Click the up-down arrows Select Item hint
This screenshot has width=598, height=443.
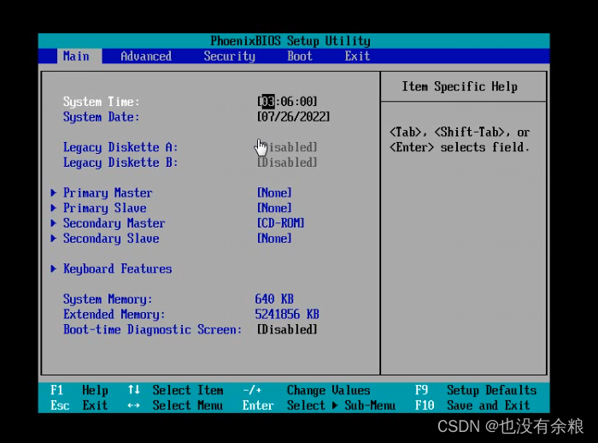tap(175, 390)
